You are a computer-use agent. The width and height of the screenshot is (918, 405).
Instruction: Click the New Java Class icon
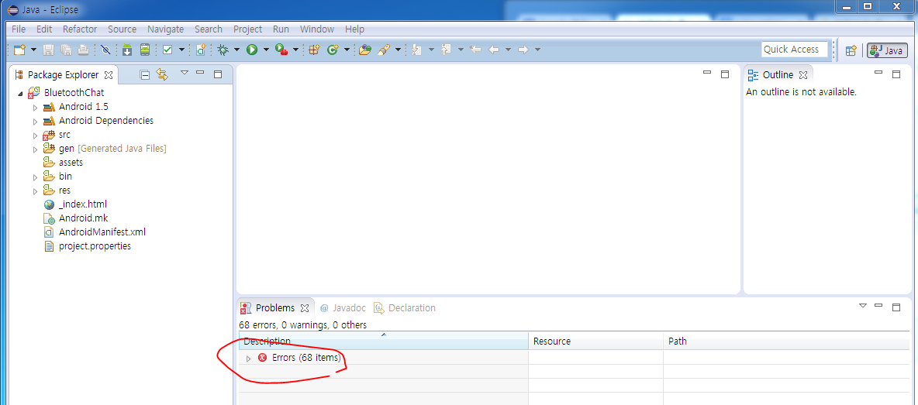(333, 50)
